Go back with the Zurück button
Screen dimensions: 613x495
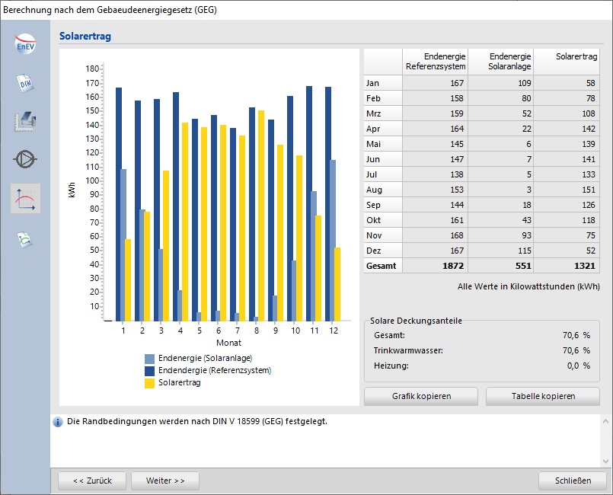coord(91,481)
